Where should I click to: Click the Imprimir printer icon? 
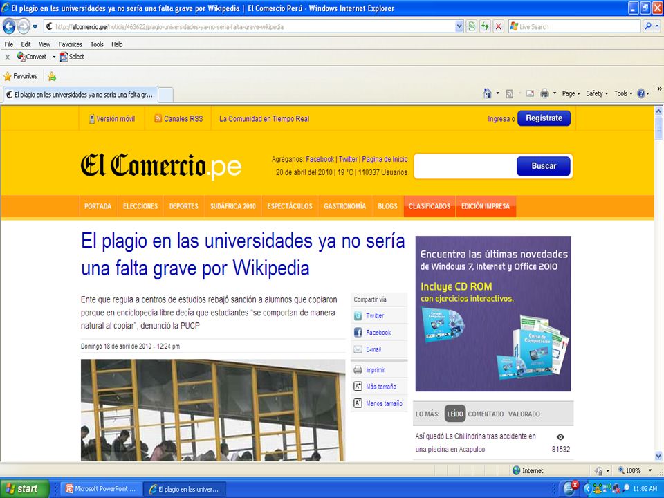point(358,369)
